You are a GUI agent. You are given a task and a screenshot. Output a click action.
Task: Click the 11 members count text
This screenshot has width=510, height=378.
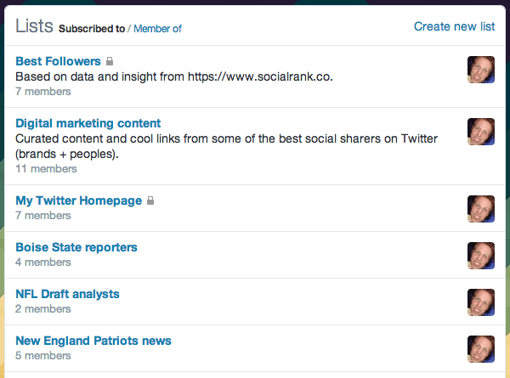tap(46, 169)
